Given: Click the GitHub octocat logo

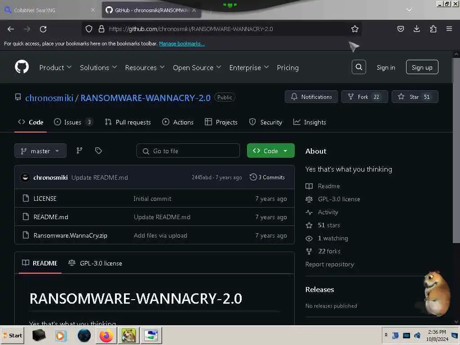Looking at the screenshot, I should point(22,67).
